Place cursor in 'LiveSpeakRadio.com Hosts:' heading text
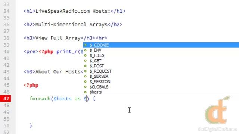Image resolution: width=239 pixels, height=134 pixels. pos(73,11)
